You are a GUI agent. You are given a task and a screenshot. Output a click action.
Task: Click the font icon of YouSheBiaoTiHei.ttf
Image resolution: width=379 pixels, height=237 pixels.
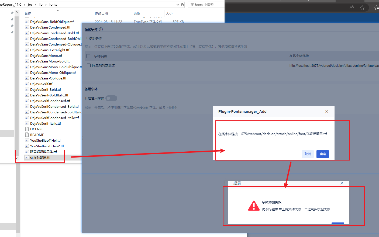point(27,140)
